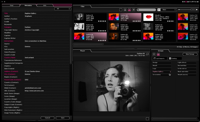
Task: Click the Groups panel horizontal scrollbar
Action: click(x=174, y=118)
